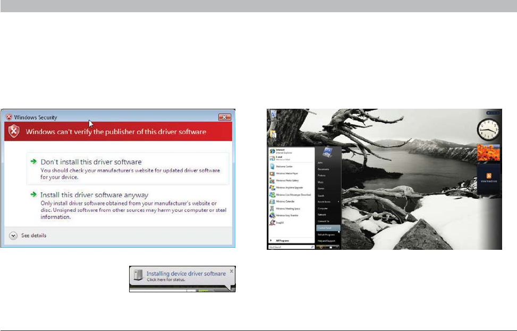This screenshot has width=517, height=331.
Task: Open Windows Mail E-mail icon
Action: [273, 158]
